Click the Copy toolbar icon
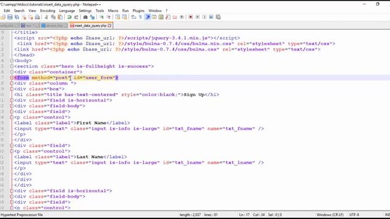This screenshot has height=219, width=390. tap(53, 17)
